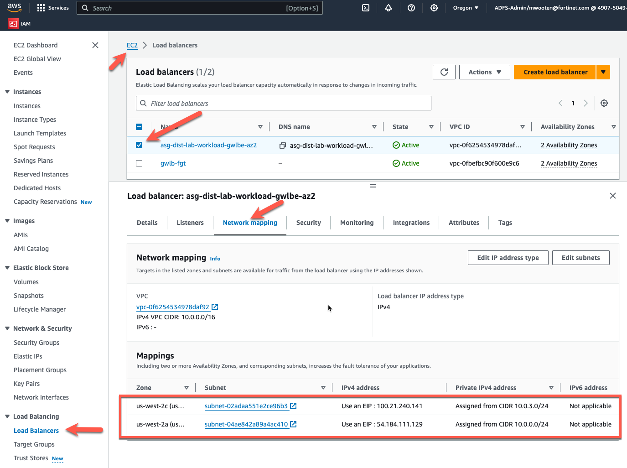Open the Tags tab
Viewport: 627px width, 468px height.
[x=505, y=223]
